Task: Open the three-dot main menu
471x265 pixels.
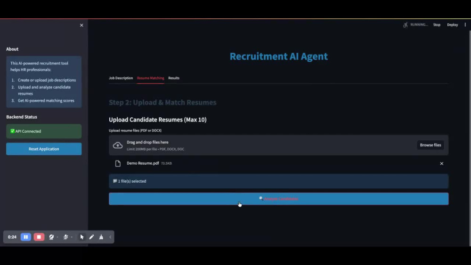Action: coord(465,24)
